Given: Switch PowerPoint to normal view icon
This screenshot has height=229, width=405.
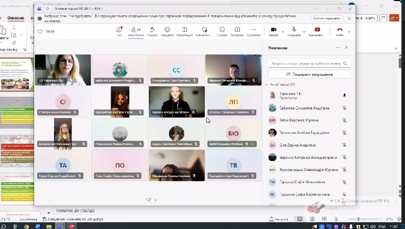Looking at the screenshot, I should (x=300, y=219).
